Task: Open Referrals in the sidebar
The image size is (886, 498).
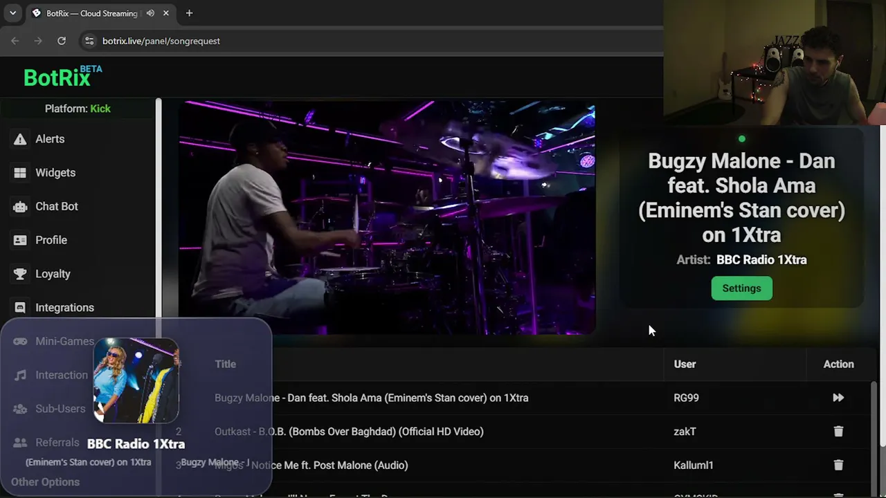Action: [47, 443]
